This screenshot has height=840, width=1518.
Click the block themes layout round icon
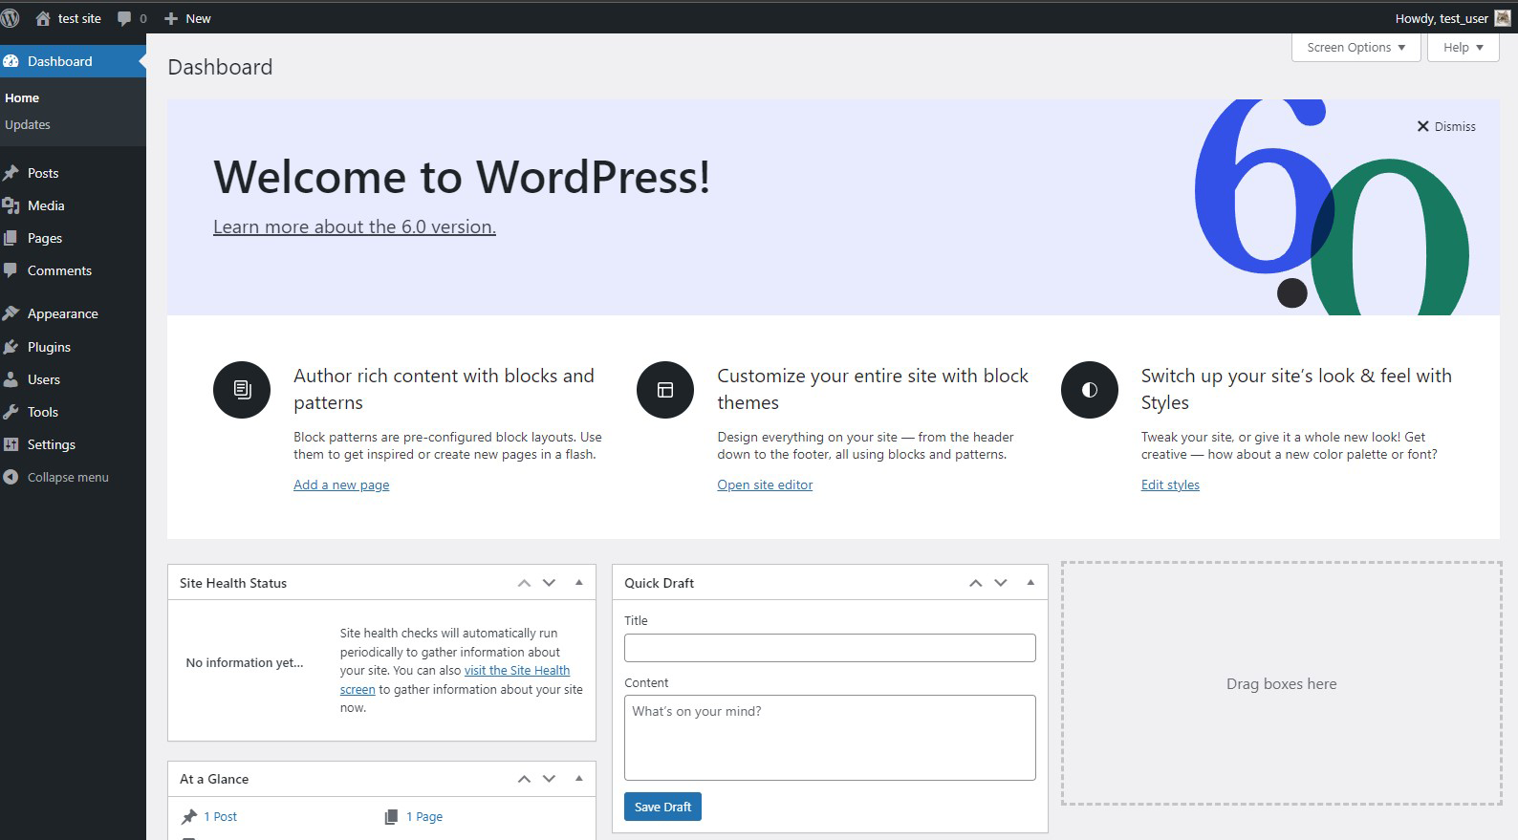(x=665, y=390)
